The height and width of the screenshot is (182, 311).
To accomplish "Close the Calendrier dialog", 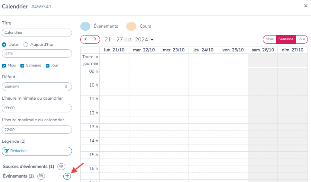I will click(306, 6).
